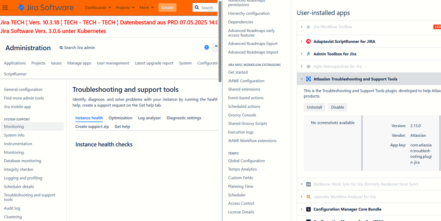Open Create support zip tab
Screen dimensions: 441x221
coord(92,127)
